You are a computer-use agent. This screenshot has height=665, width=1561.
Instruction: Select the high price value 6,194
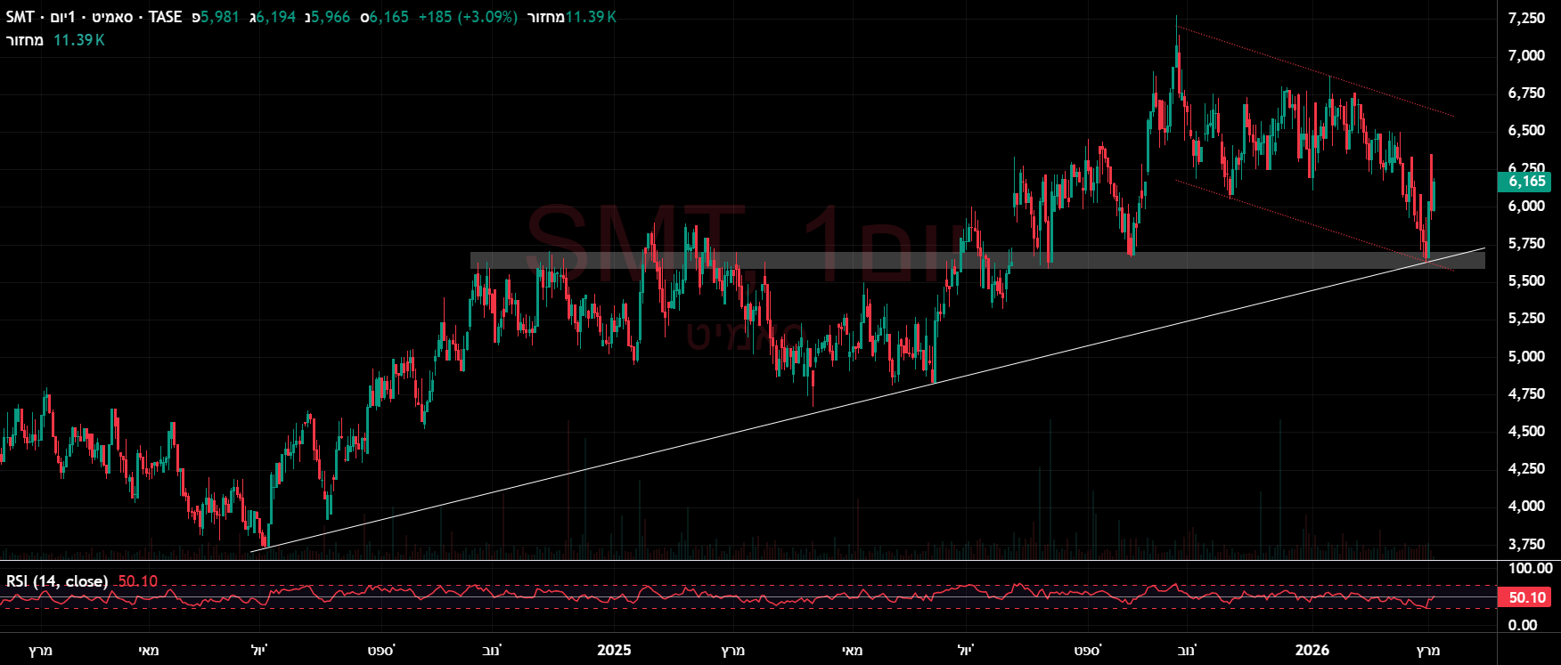275,17
